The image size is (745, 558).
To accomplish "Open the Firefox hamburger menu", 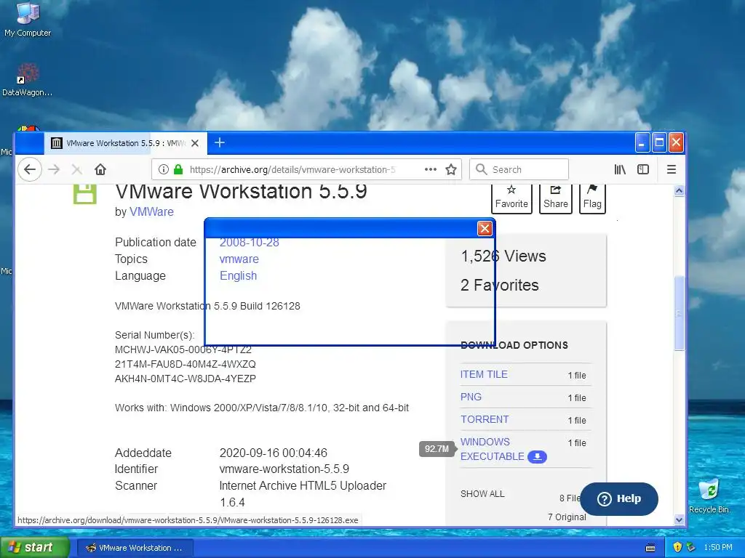I will point(672,169).
